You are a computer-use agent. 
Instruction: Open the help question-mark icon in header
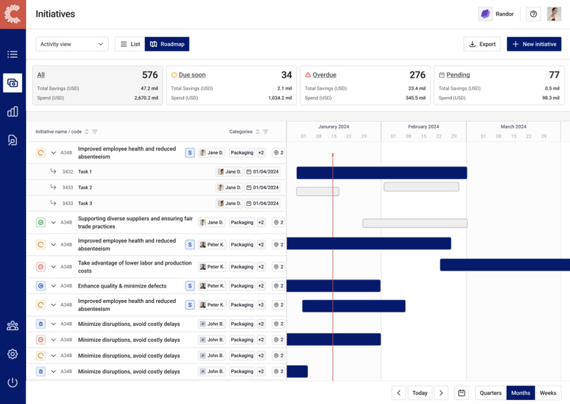(x=533, y=14)
